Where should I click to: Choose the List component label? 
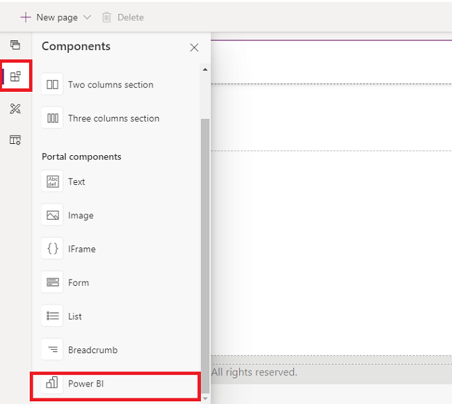coord(75,316)
